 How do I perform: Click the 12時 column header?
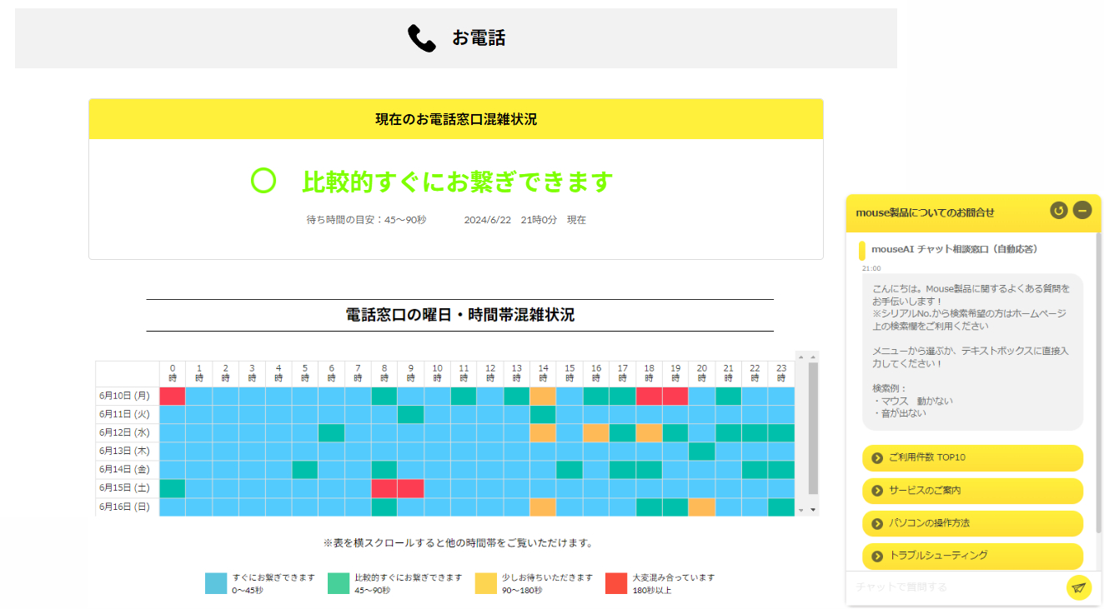[490, 373]
